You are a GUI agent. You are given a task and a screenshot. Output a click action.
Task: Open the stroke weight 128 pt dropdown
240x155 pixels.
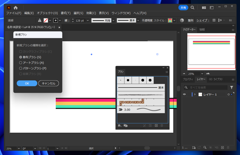[88, 20]
